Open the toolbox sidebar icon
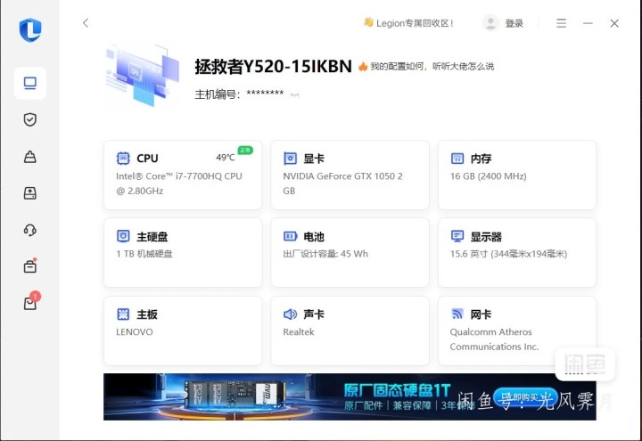This screenshot has width=642, height=441. click(x=30, y=266)
